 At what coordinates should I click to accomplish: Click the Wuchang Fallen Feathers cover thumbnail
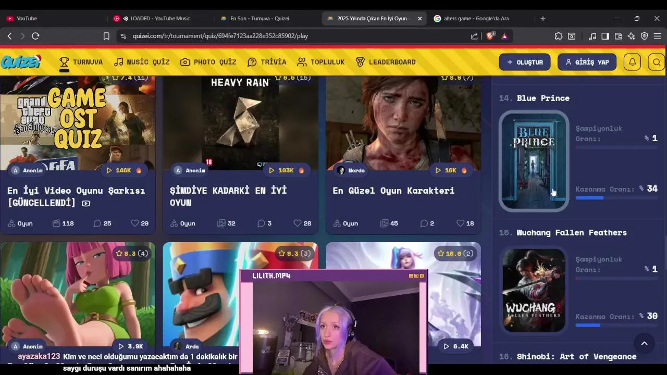click(534, 290)
